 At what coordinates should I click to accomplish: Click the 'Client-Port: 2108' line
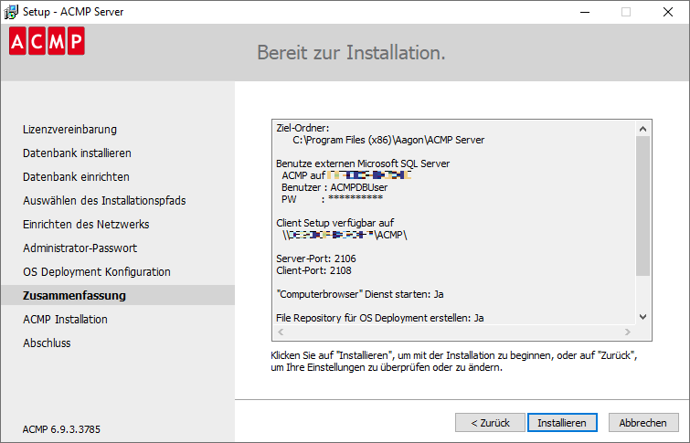(313, 270)
